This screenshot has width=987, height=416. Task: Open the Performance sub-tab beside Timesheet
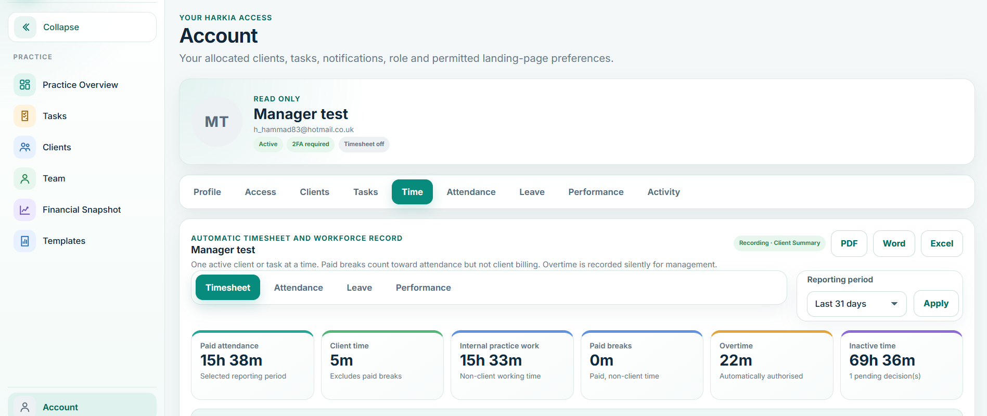tap(423, 288)
